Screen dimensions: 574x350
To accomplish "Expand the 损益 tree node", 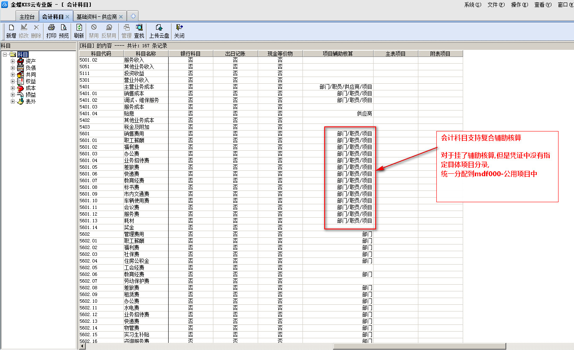I will pyautogui.click(x=13, y=95).
